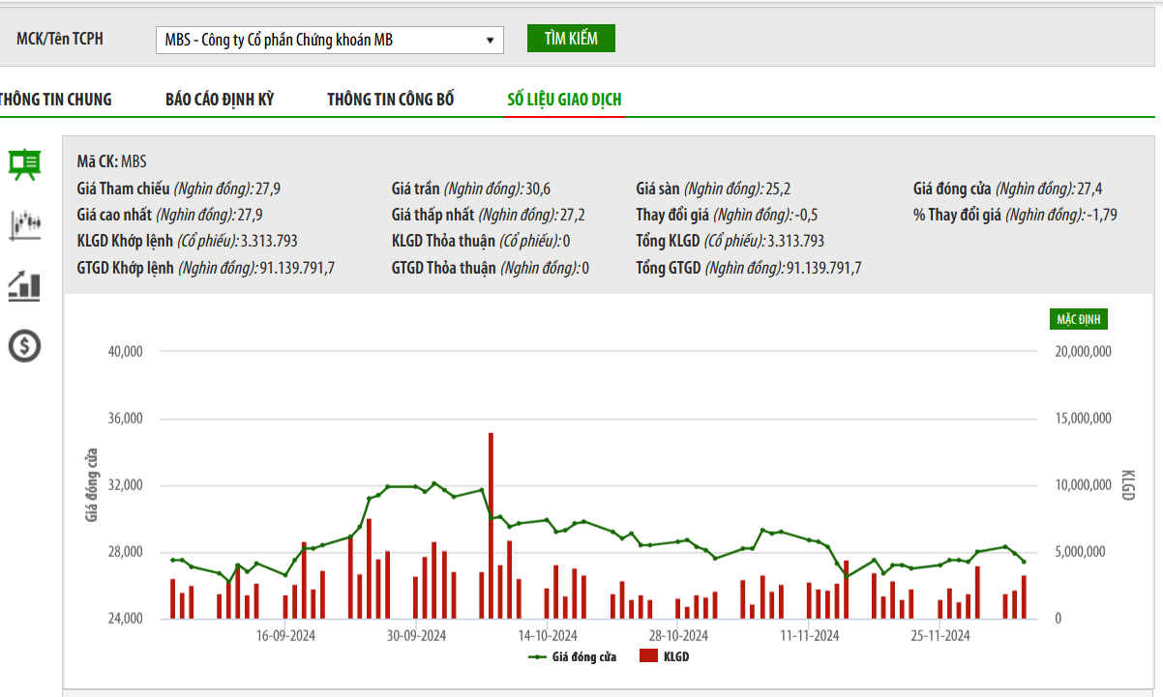Select the bar growth chart sidebar icon
The height and width of the screenshot is (697, 1163).
pyautogui.click(x=24, y=284)
